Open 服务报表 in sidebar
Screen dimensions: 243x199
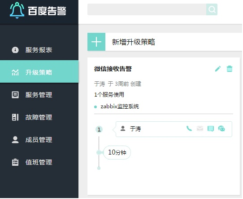(39, 50)
